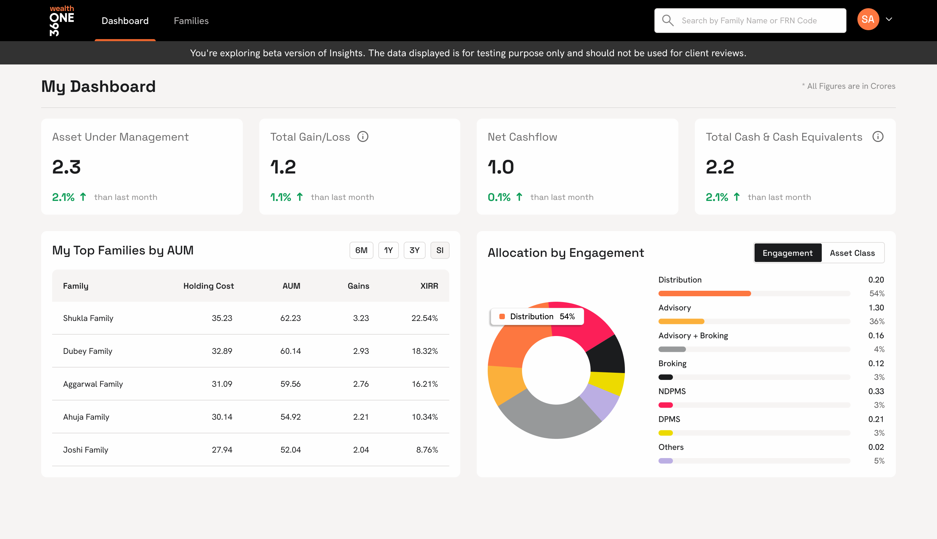Click the 1Y time range button
The image size is (937, 539).
(x=388, y=250)
